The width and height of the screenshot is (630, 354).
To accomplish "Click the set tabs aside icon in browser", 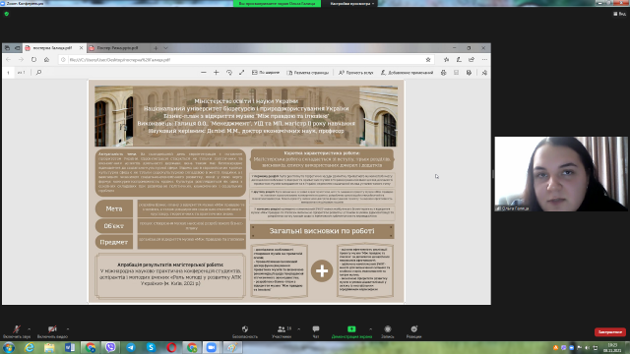I will click(x=18, y=48).
